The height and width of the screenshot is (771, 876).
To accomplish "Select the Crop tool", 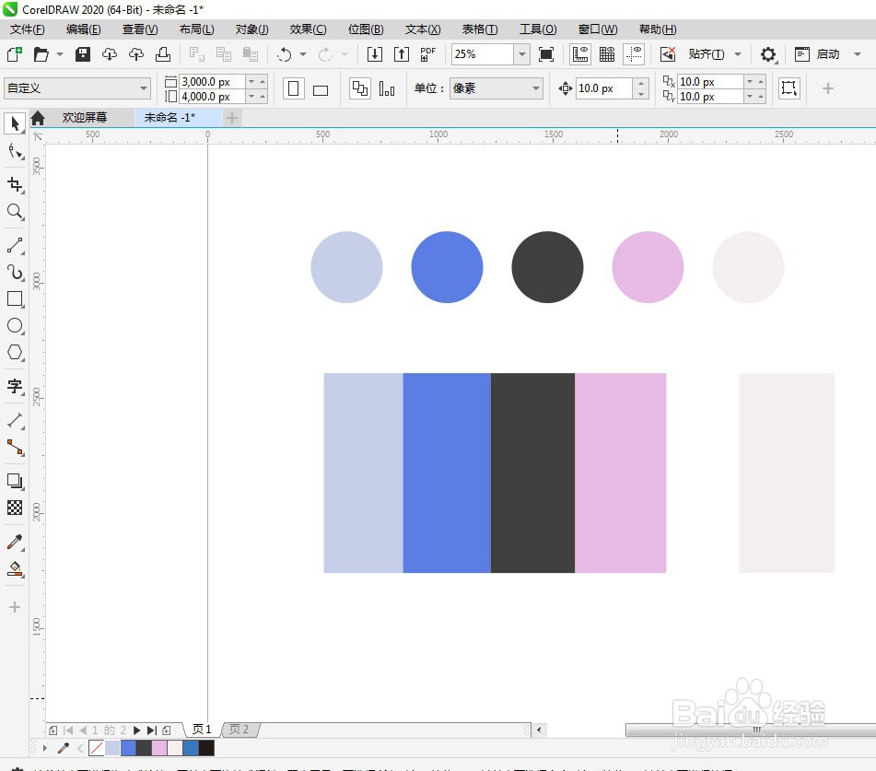I will [15, 184].
